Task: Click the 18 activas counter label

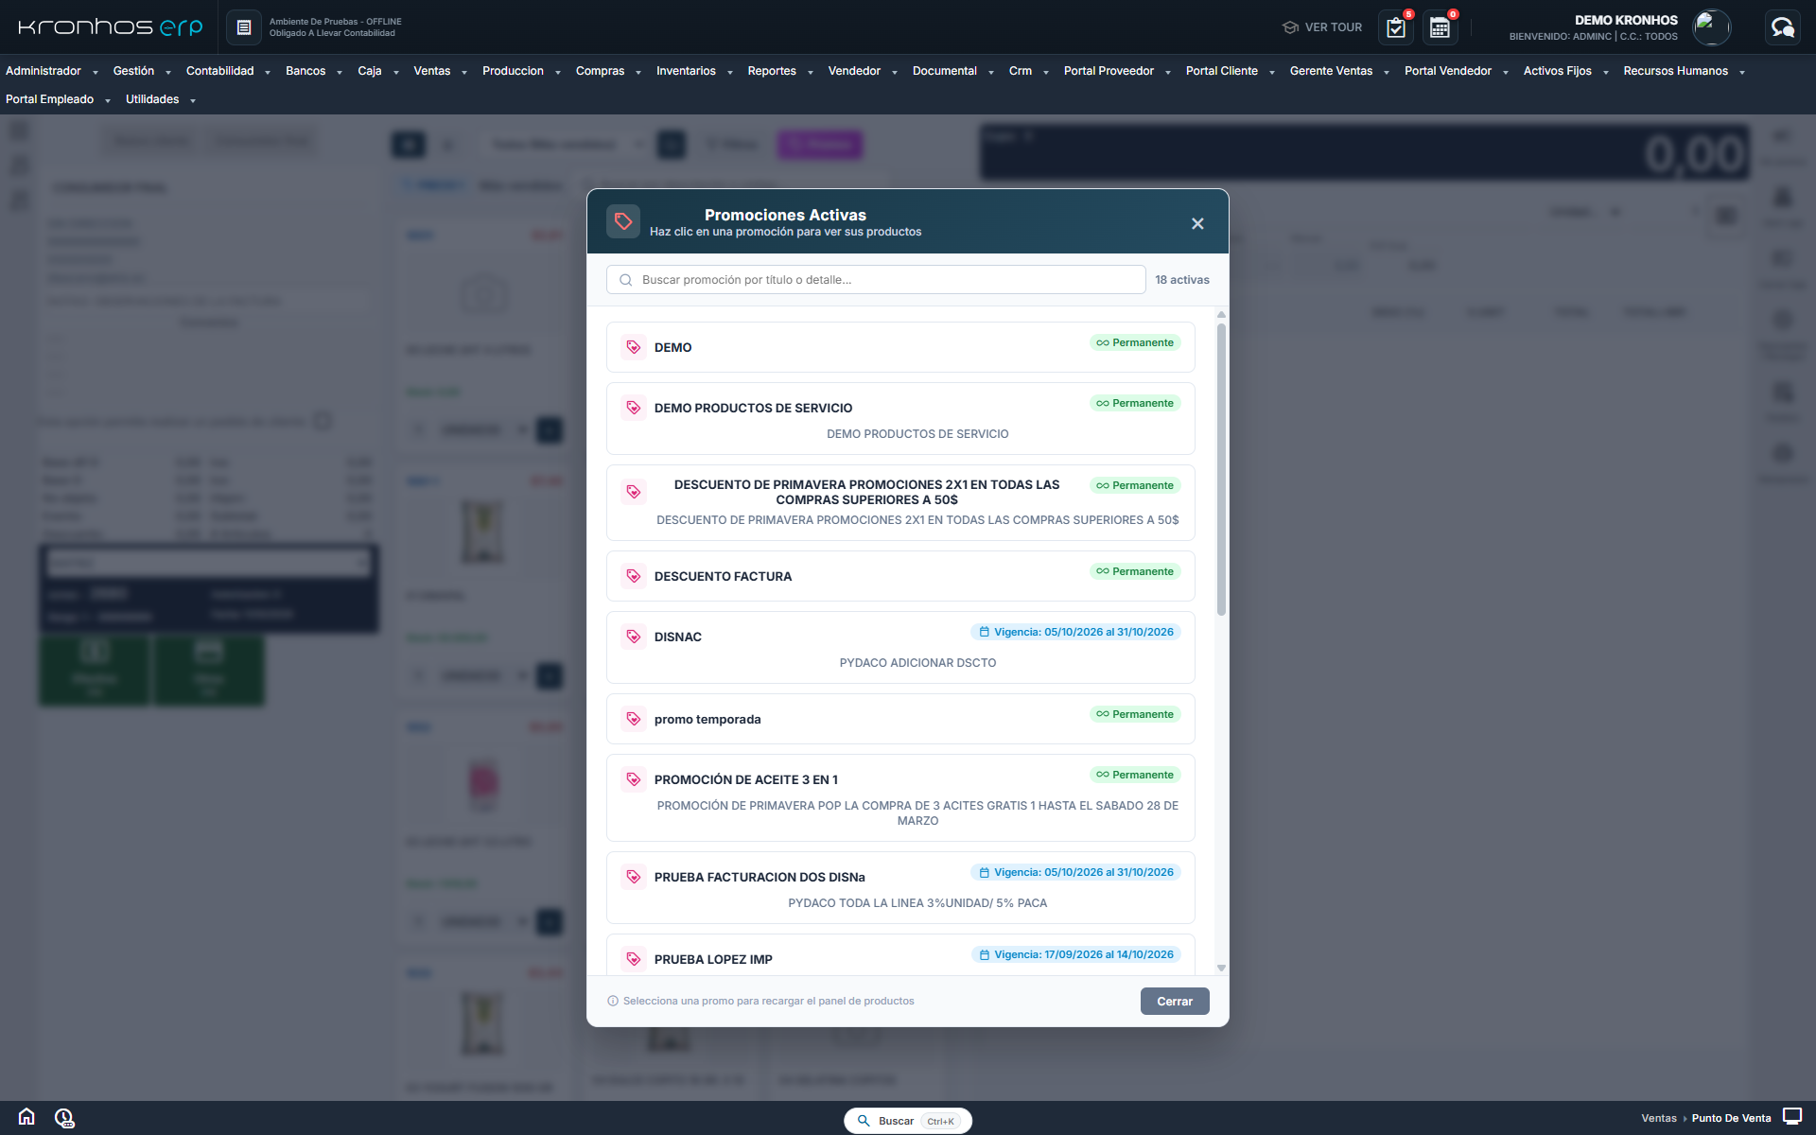Action: pos(1182,280)
